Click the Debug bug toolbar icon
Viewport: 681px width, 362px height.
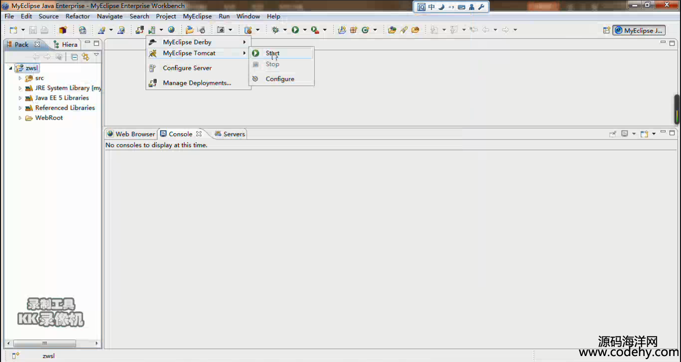pos(275,30)
